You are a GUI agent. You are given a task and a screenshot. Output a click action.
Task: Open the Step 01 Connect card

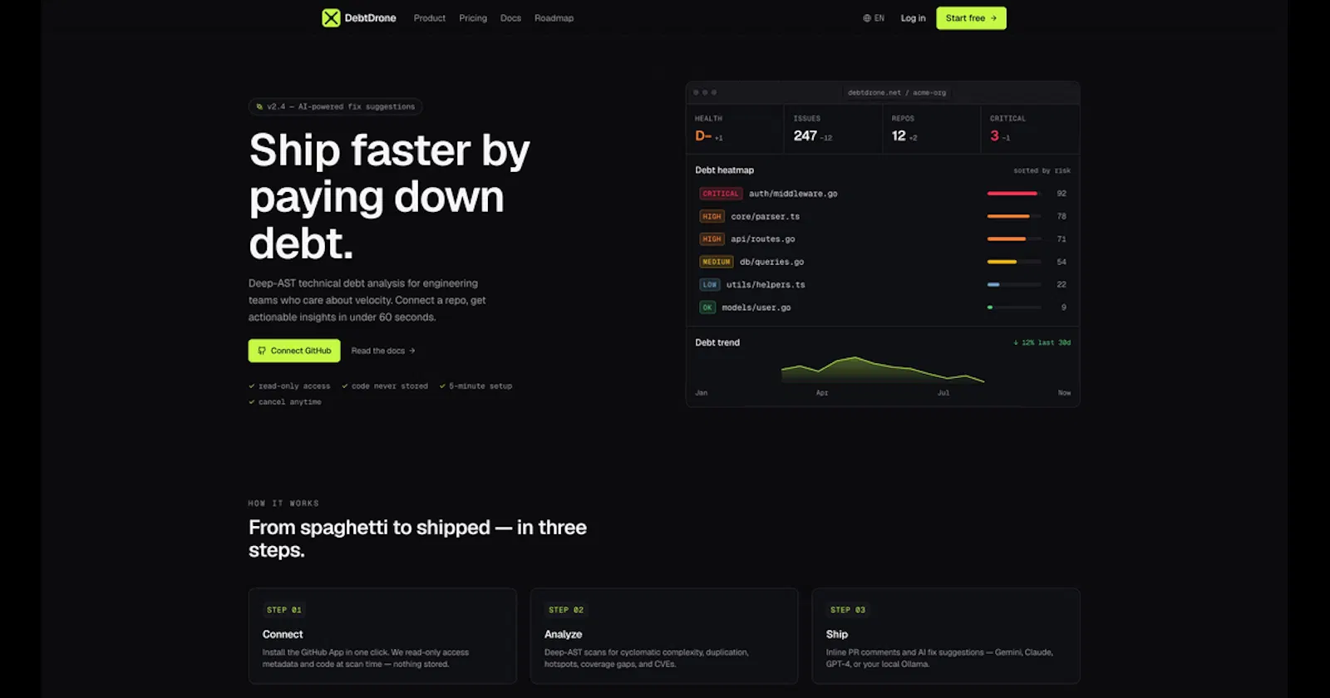(382, 636)
